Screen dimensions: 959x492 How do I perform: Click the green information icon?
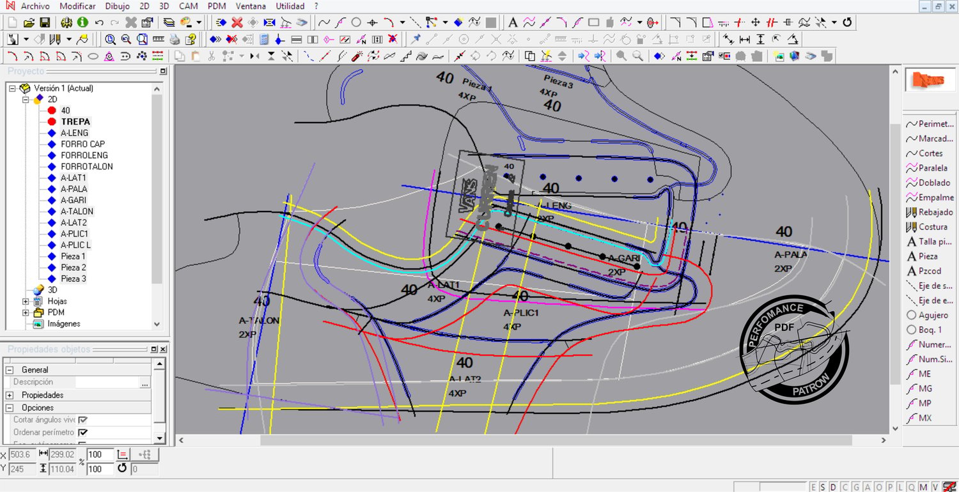[x=82, y=22]
